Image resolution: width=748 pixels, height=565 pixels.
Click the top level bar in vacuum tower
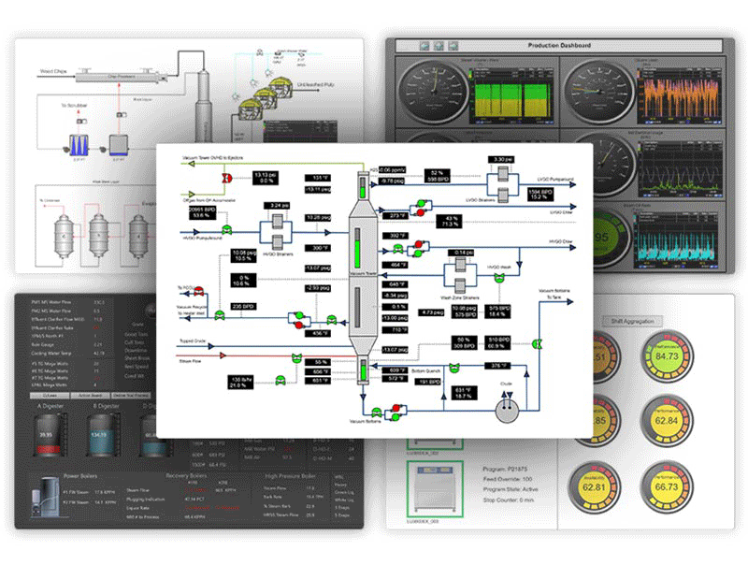(x=364, y=187)
